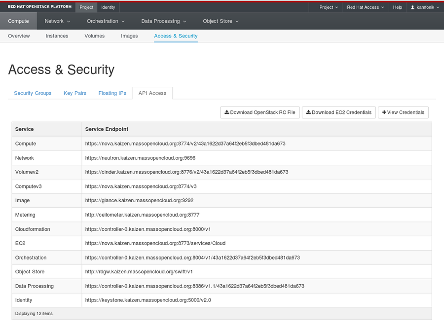This screenshot has height=333, width=444.
Task: Open the Help link
Action: (397, 7)
